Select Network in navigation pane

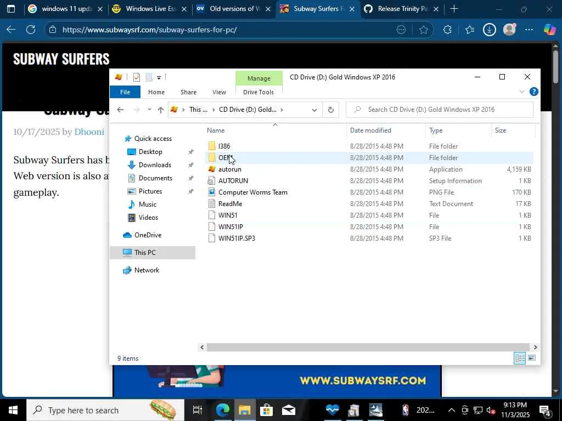(x=147, y=270)
